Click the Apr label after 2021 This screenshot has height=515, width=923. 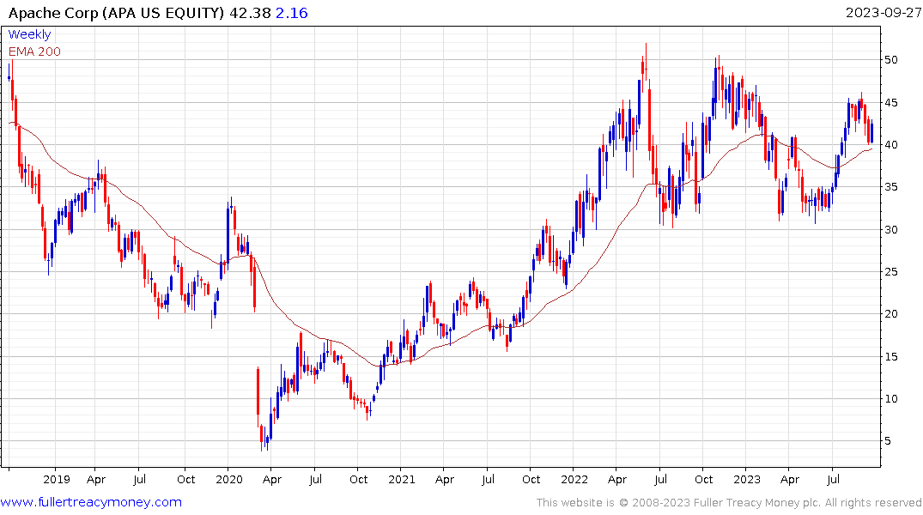point(445,480)
